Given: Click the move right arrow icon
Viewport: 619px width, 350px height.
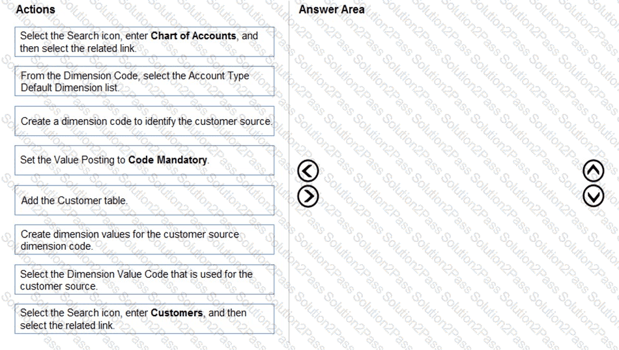Looking at the screenshot, I should [x=308, y=195].
